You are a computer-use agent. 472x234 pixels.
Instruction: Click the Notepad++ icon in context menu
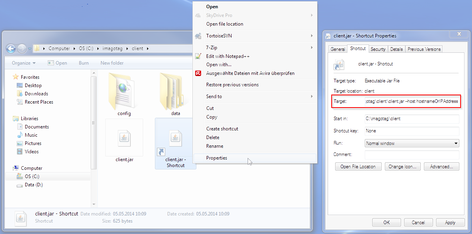[198, 56]
